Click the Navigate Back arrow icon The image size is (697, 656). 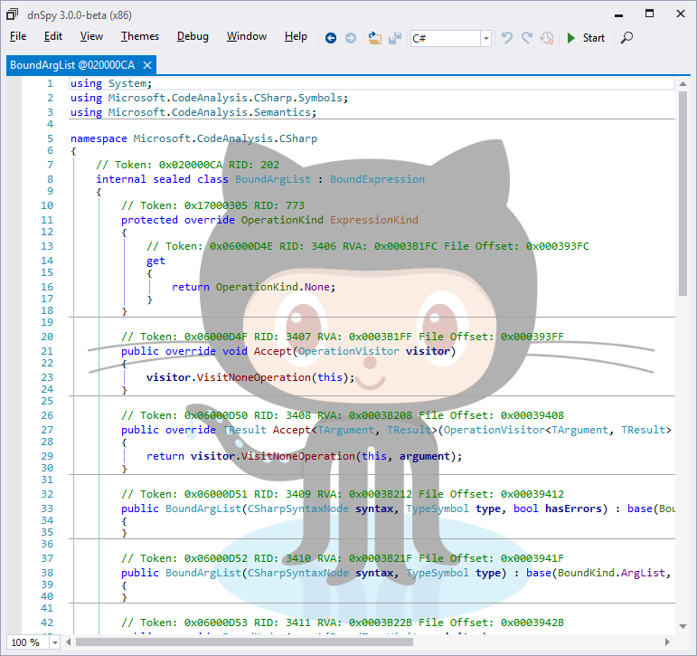(x=330, y=38)
